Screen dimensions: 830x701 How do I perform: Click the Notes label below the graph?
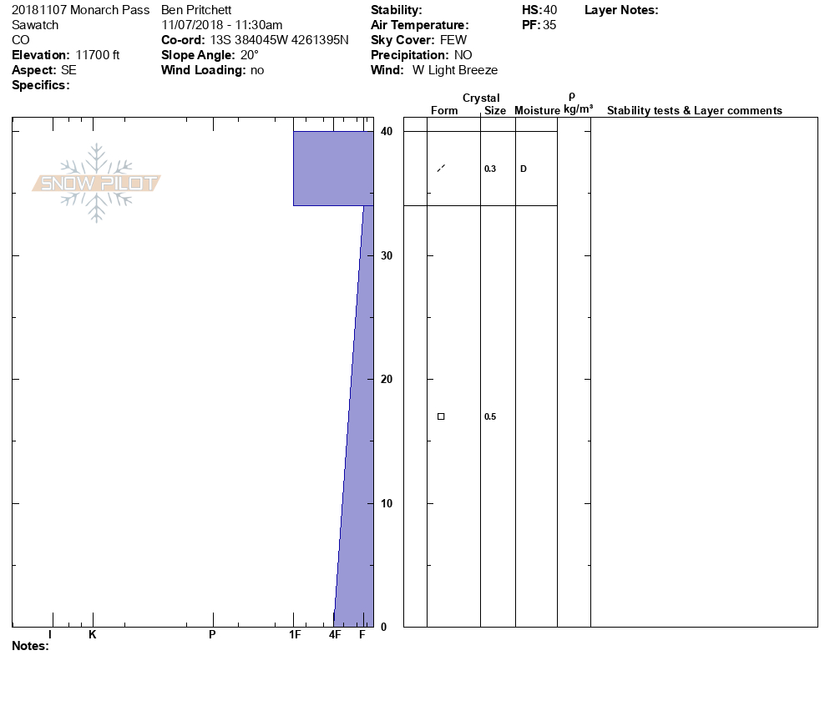click(x=30, y=646)
